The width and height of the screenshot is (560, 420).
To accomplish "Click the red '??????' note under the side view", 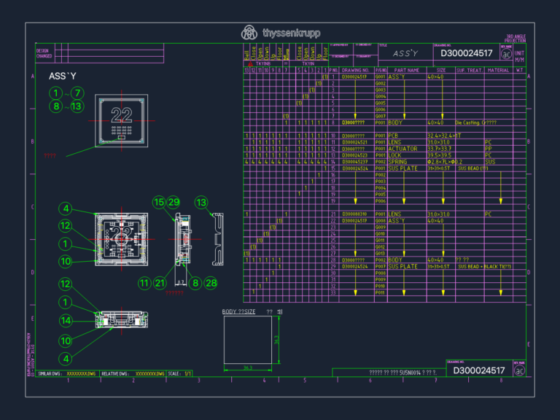I will point(174,293).
